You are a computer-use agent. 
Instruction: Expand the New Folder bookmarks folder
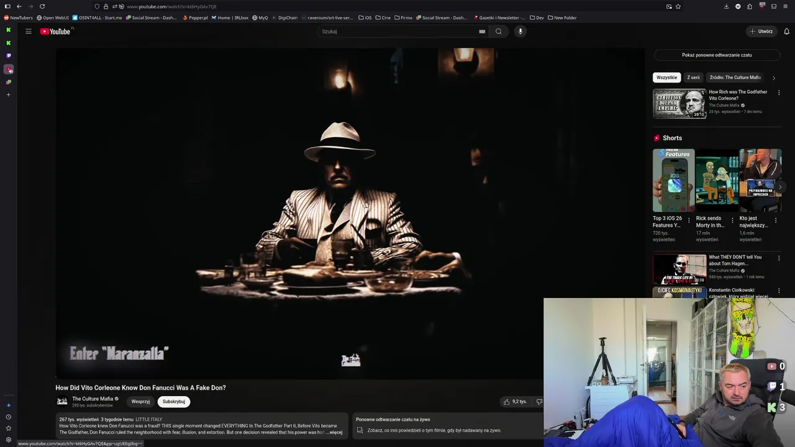click(x=562, y=17)
